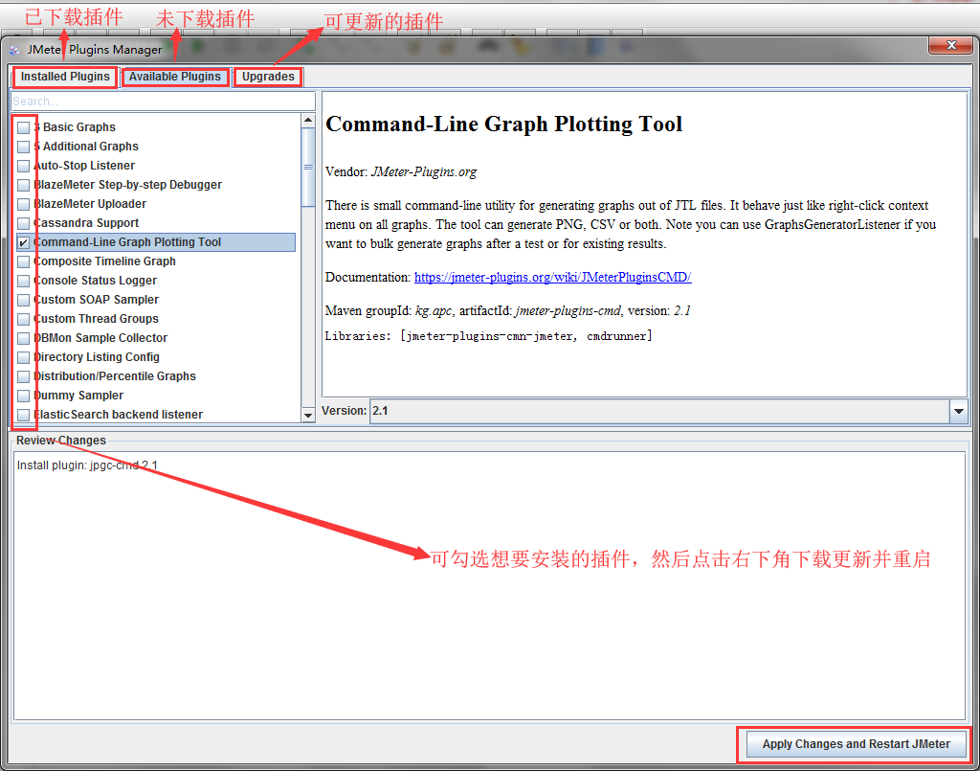Enable the Distribution/Percentile Graphs checkbox

click(x=24, y=377)
